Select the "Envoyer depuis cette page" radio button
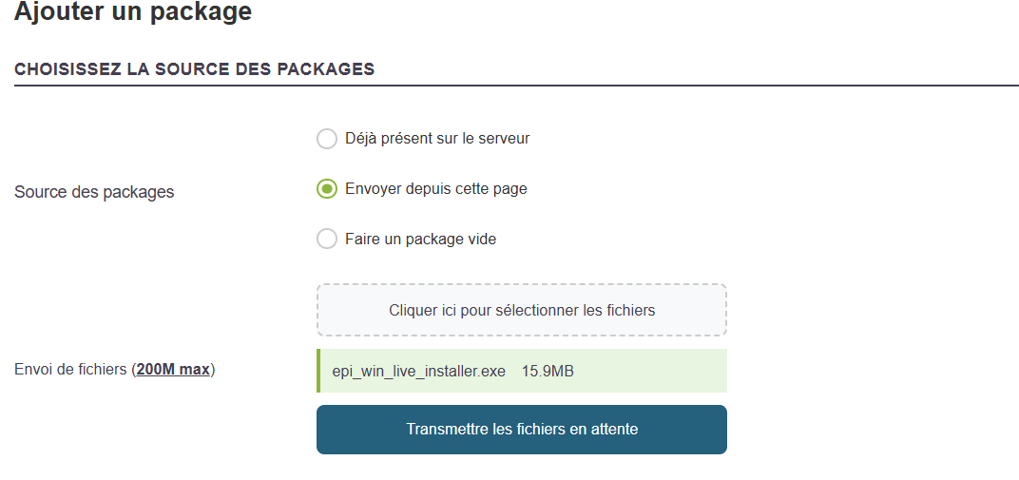This screenshot has width=1019, height=480. click(327, 189)
